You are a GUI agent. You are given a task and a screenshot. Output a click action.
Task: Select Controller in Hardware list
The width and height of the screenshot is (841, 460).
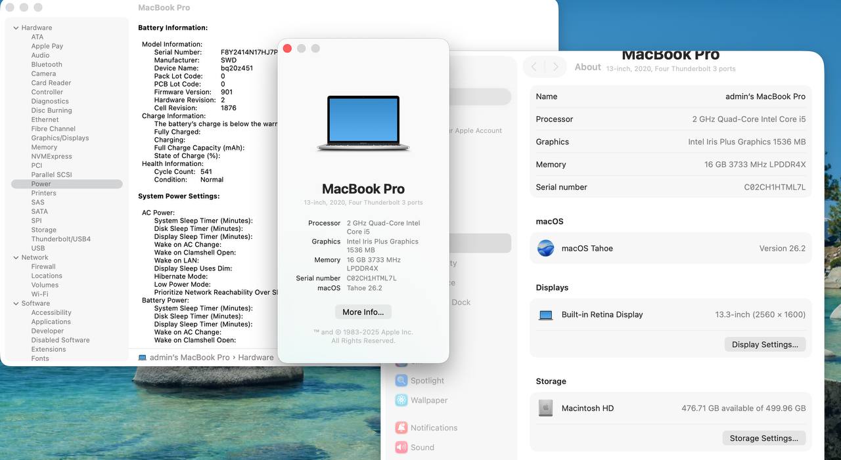(47, 92)
